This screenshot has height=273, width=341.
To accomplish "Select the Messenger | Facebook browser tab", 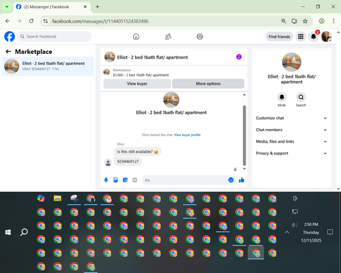I will pos(52,7).
